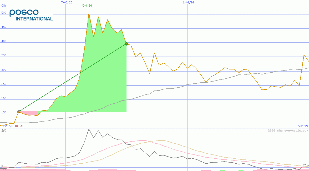The image size is (309, 171).
Task: Click the 500 price axis label
Action: [x=4, y=13]
